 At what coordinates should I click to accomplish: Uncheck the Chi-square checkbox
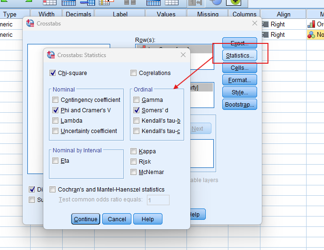[53, 73]
